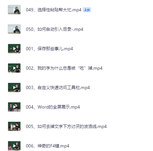Image resolution: width=153 pixels, height=151 pixels.
Task: Open file 005、如何去掉文字下方讨厌的波浪线.mp4
Action: click(66, 126)
